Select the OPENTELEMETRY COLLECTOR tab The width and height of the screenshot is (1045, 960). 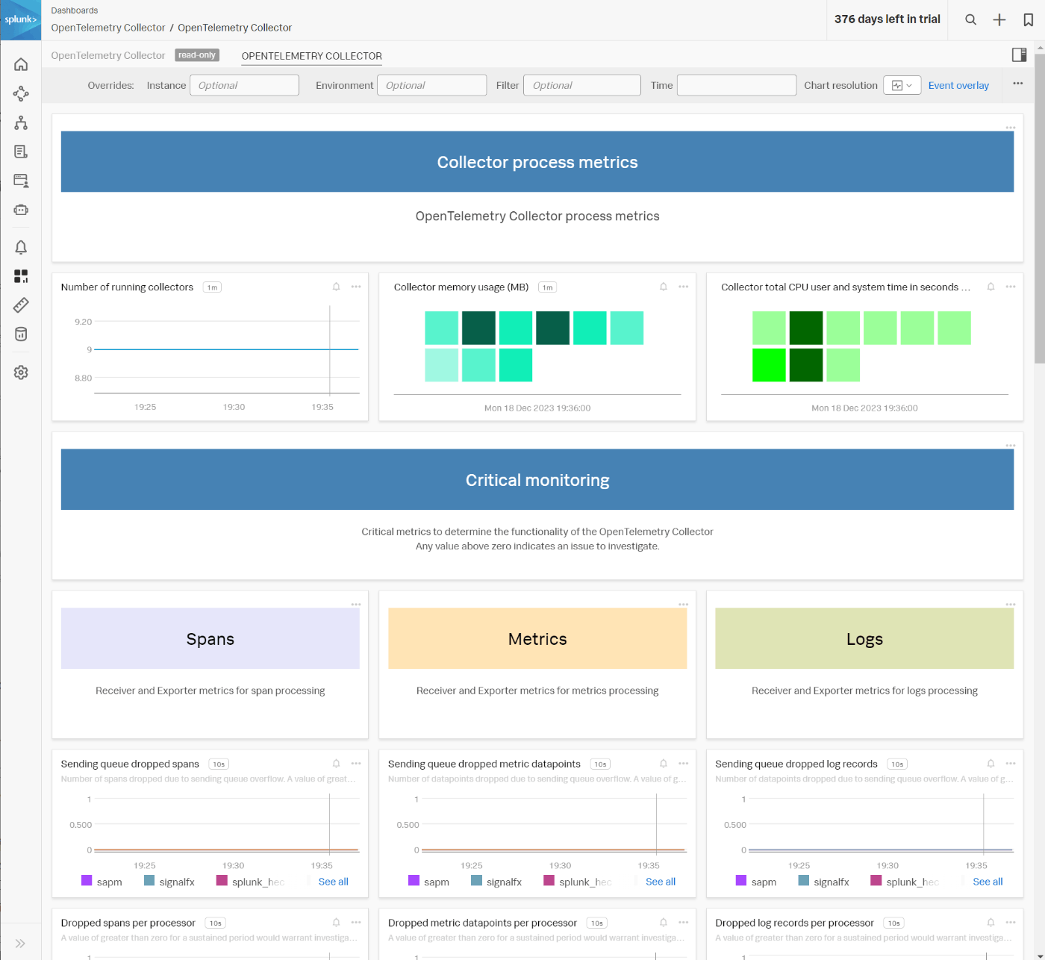(311, 56)
